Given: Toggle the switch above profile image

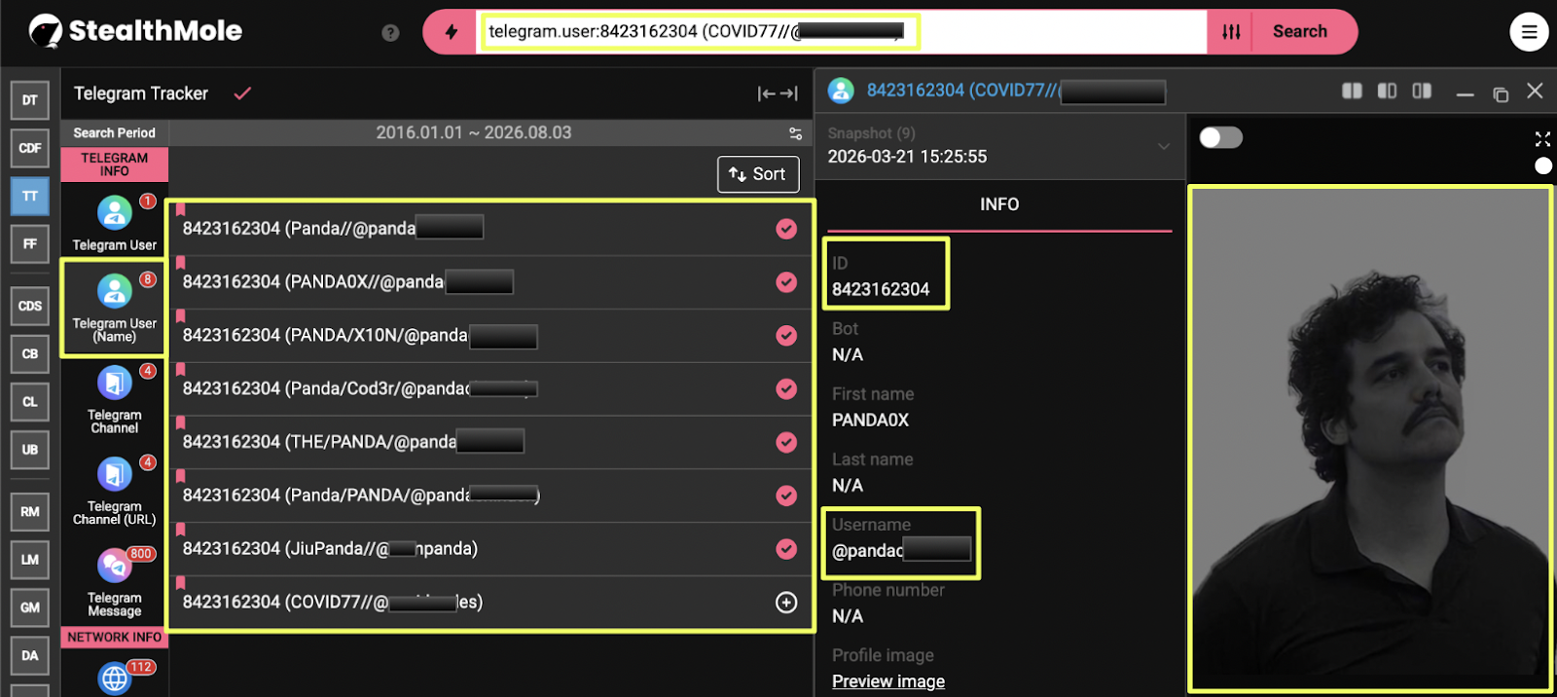Looking at the screenshot, I should pos(1221,137).
